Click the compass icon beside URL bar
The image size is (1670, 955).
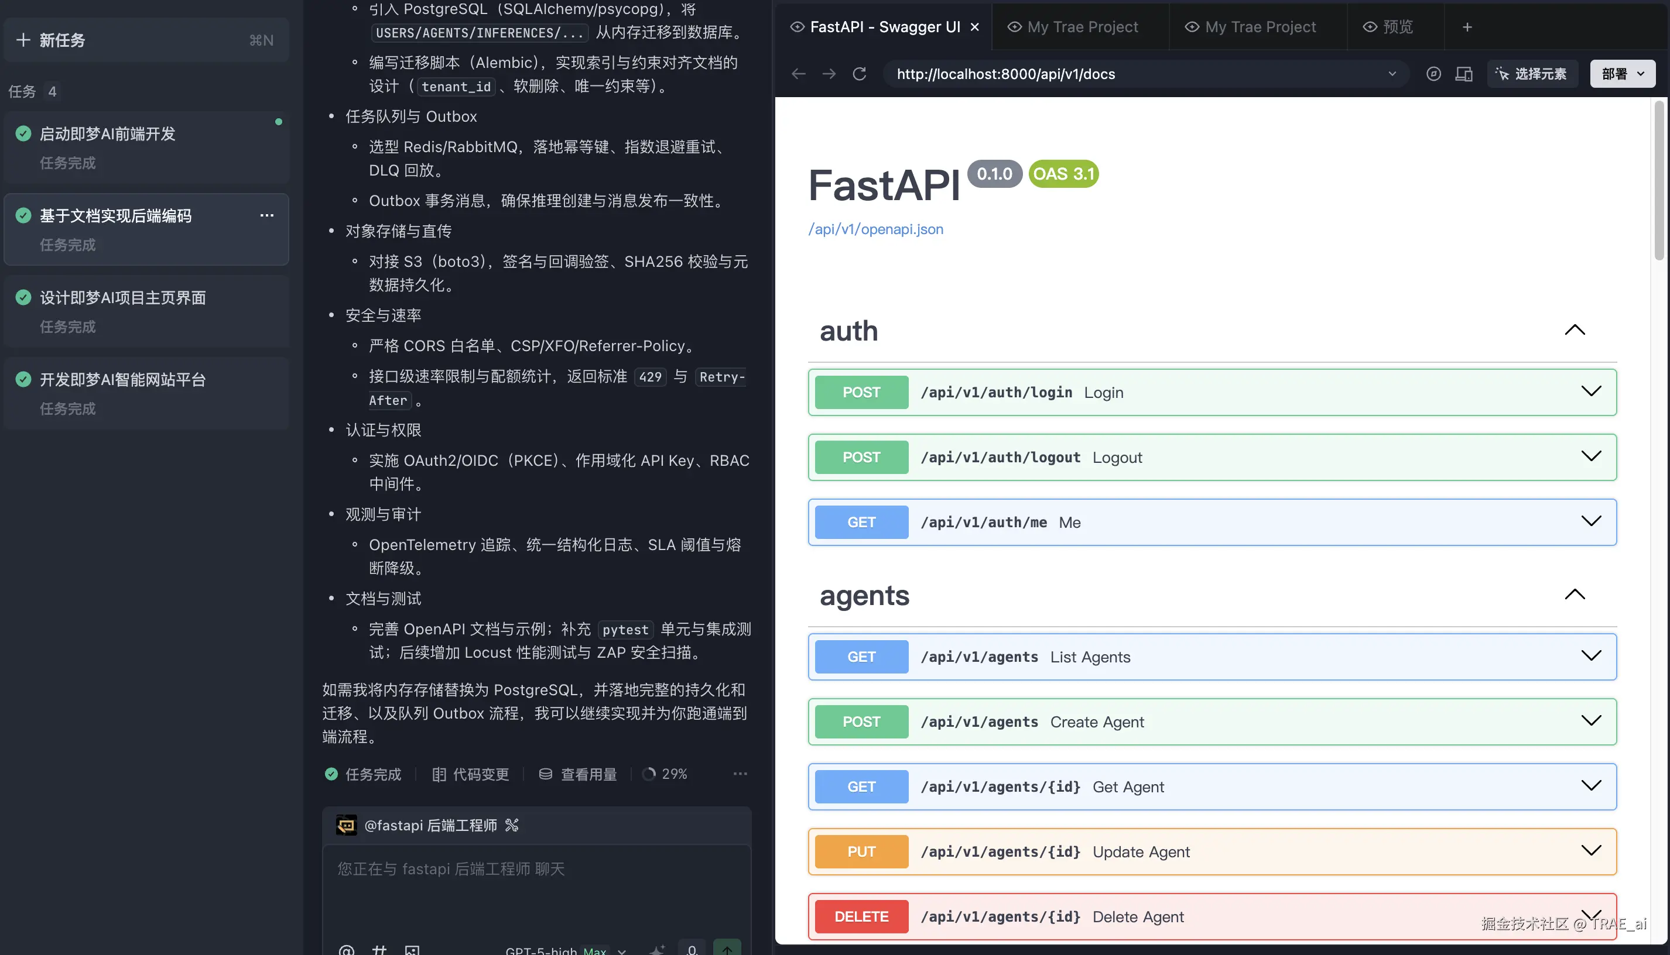tap(1433, 74)
